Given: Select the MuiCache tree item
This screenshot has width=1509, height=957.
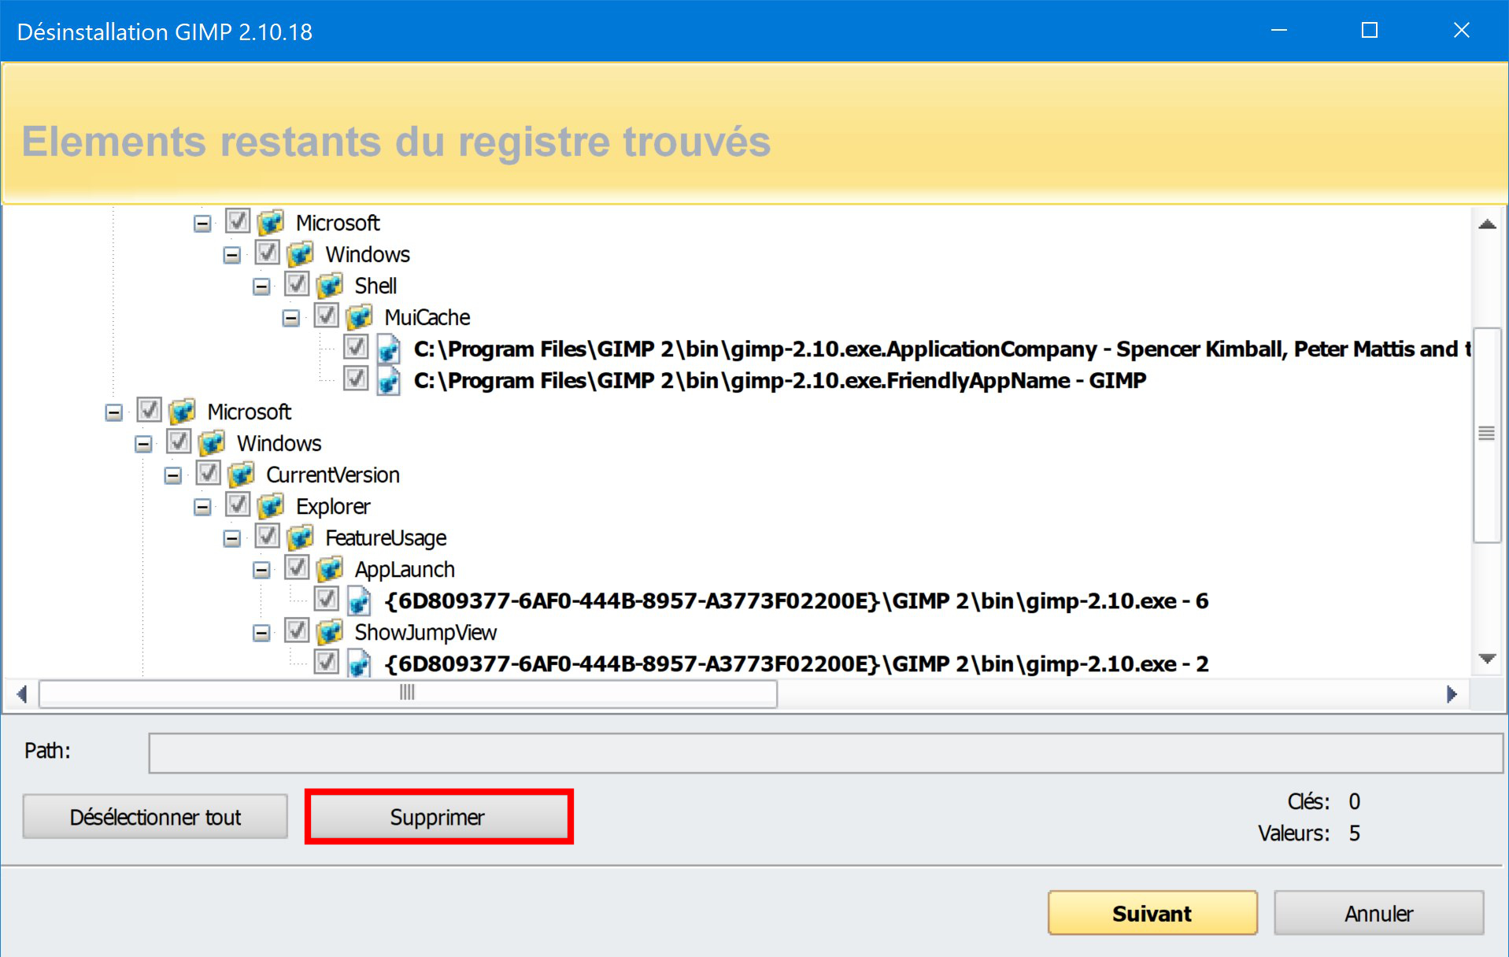Looking at the screenshot, I should pyautogui.click(x=427, y=318).
